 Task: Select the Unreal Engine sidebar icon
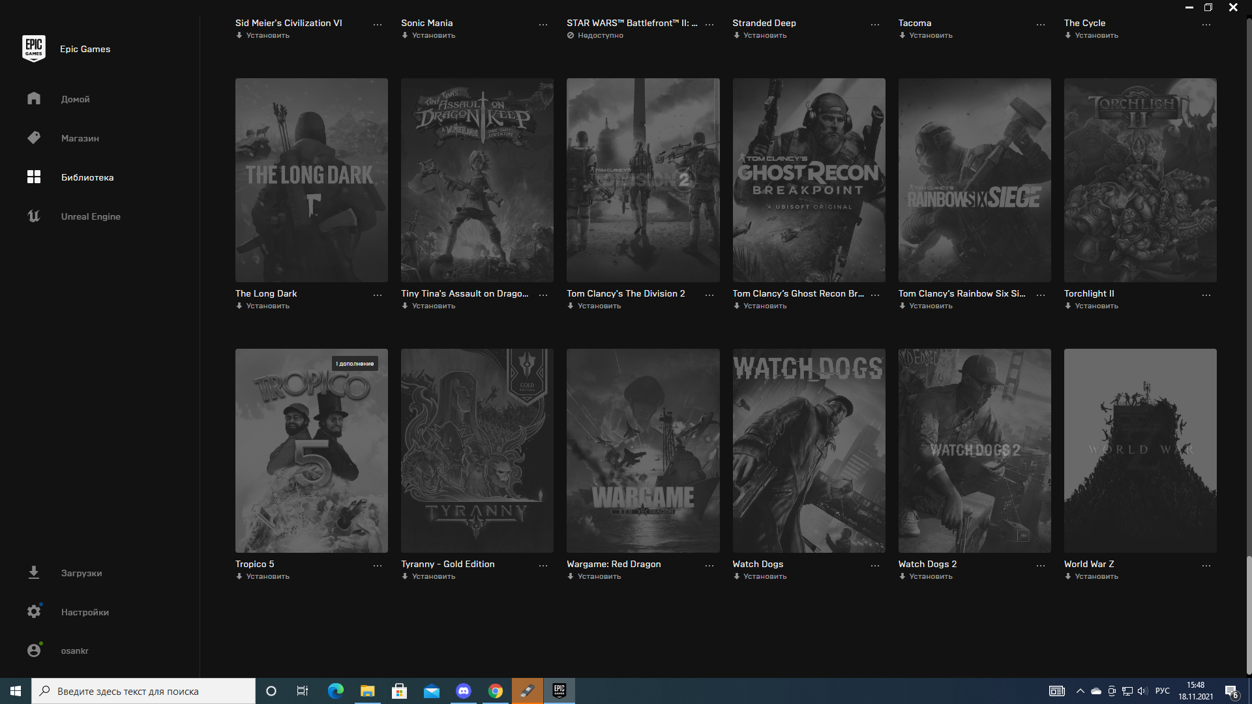click(x=34, y=216)
